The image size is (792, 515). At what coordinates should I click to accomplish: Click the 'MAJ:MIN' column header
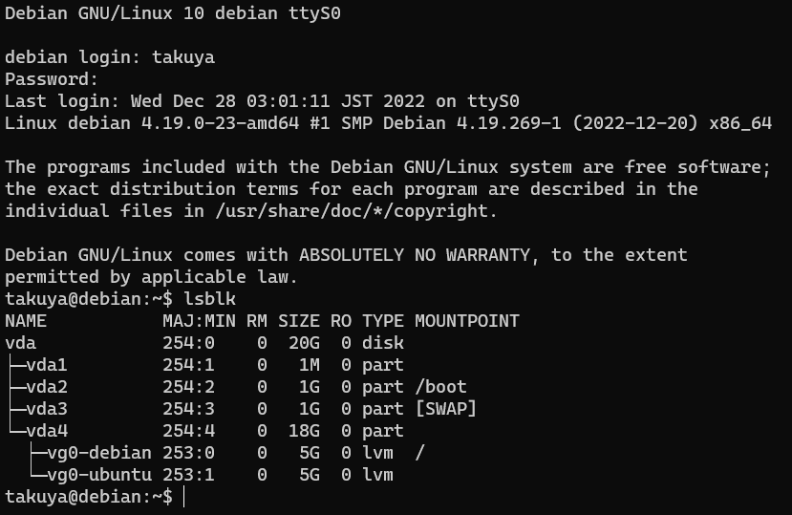[x=199, y=321]
